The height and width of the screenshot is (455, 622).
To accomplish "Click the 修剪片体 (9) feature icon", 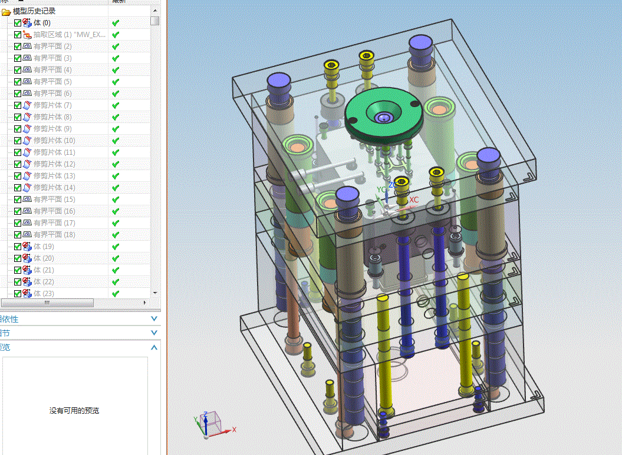I will pyautogui.click(x=27, y=129).
